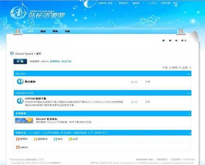Click the admin username in top bar

point(102,3)
